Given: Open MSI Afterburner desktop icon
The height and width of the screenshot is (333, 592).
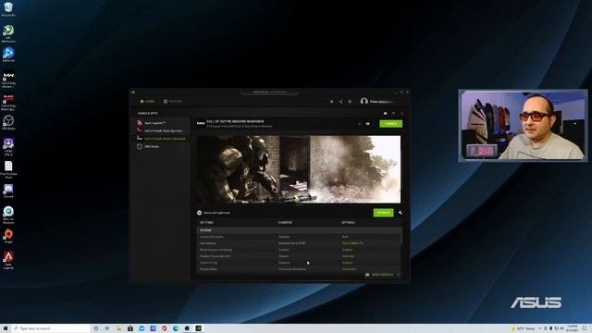Looking at the screenshot, I should click(x=8, y=33).
